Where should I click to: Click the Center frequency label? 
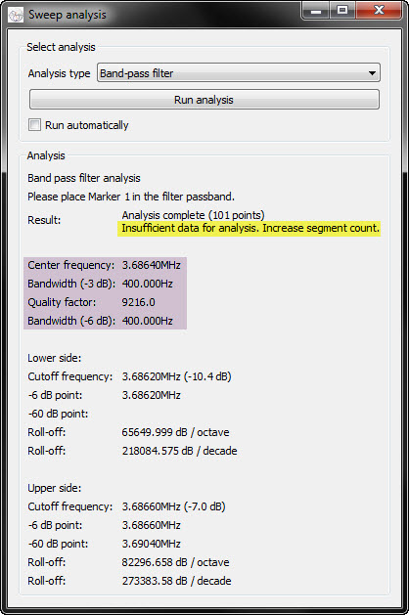coord(71,265)
